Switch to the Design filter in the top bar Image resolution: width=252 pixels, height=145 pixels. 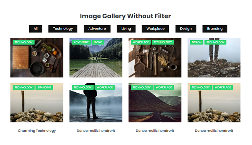[x=186, y=29]
